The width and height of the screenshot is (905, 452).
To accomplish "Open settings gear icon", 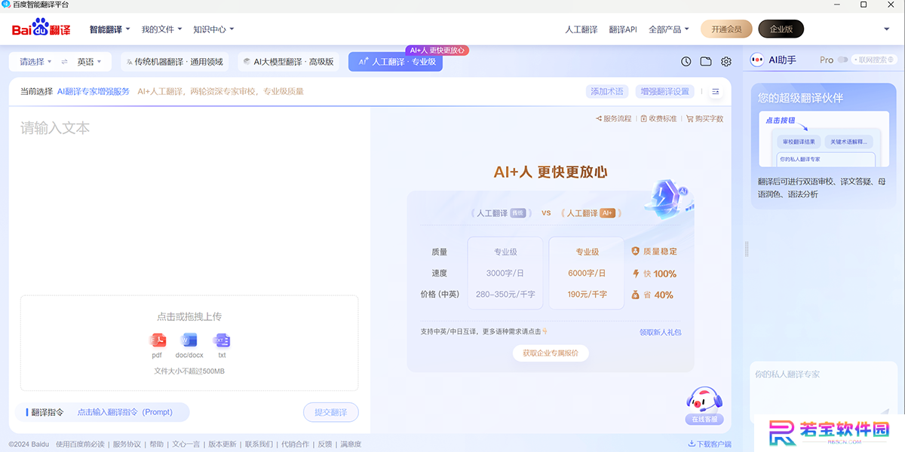I will pos(726,62).
